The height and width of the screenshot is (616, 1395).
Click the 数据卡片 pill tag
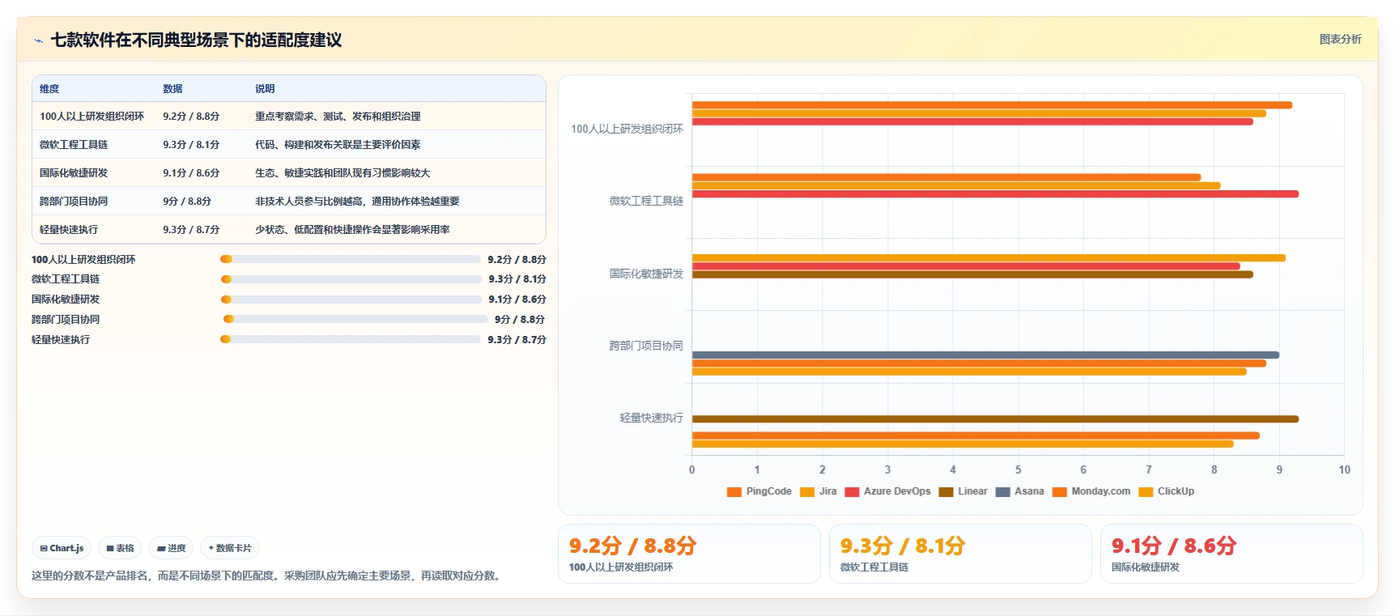click(x=230, y=548)
